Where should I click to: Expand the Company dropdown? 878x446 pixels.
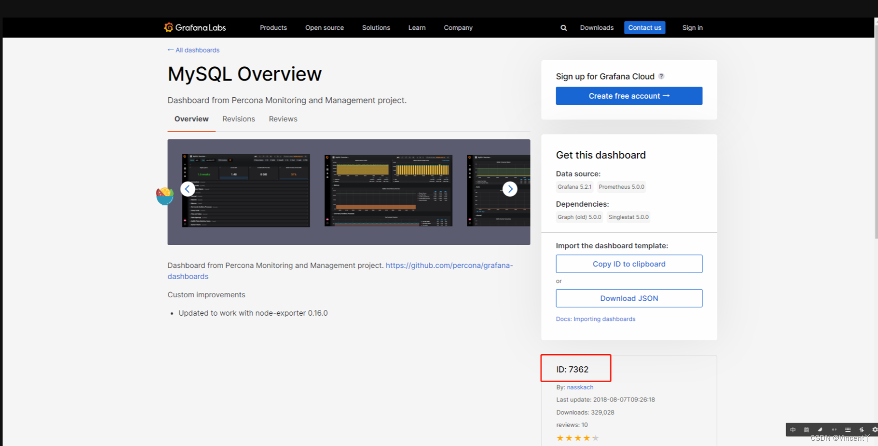click(x=458, y=27)
